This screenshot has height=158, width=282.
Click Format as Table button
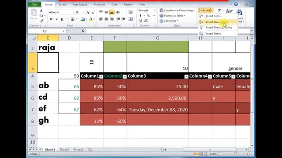coord(172,16)
